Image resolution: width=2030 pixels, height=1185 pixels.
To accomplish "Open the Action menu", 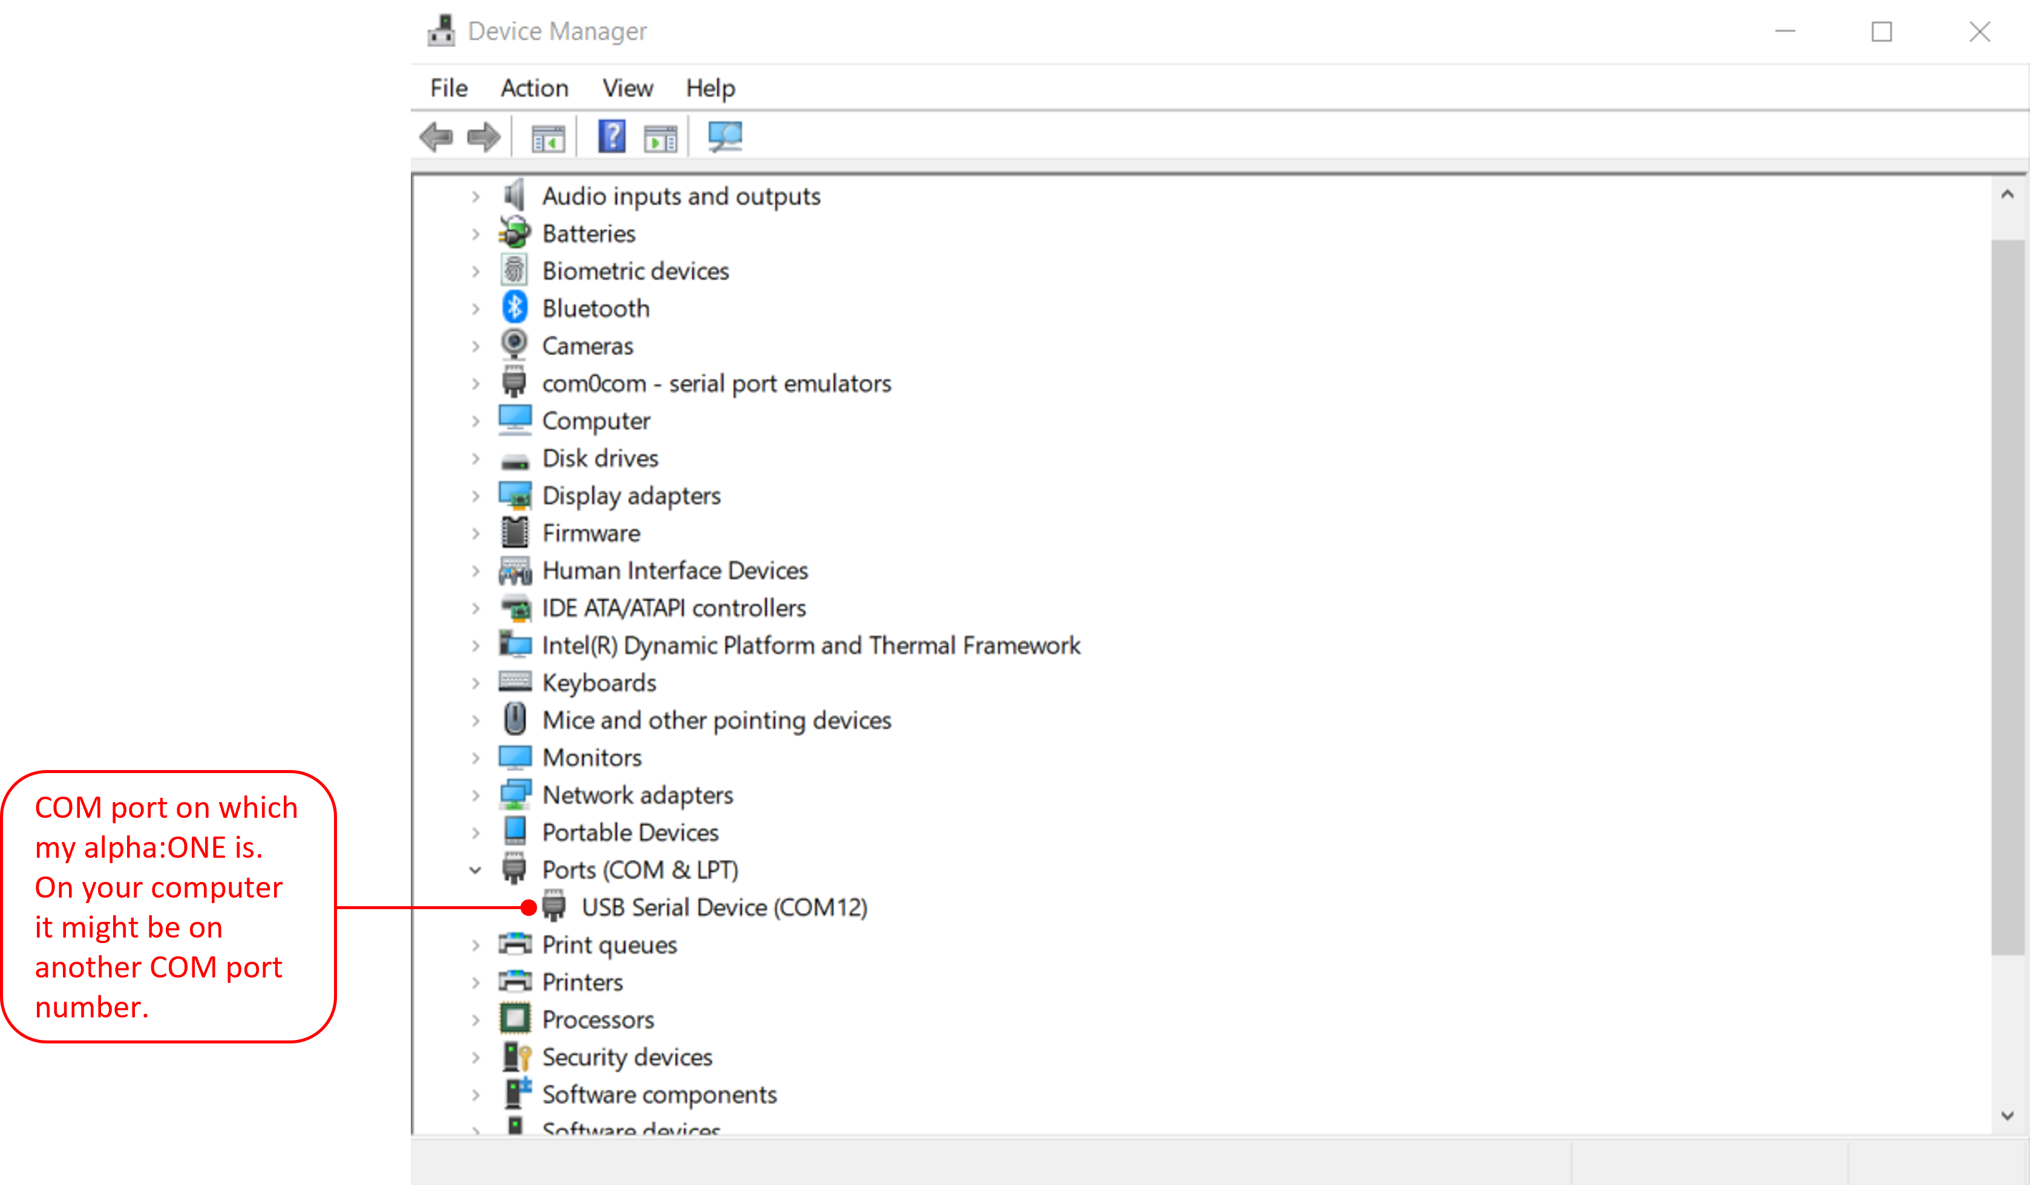I will pyautogui.click(x=534, y=88).
